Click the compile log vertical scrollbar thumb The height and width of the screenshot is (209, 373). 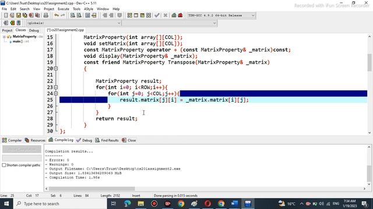coord(369,173)
